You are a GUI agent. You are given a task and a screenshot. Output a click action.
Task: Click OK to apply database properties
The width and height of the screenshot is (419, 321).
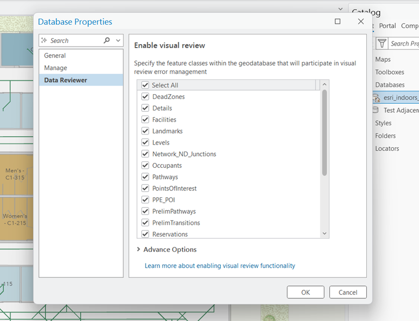click(306, 292)
